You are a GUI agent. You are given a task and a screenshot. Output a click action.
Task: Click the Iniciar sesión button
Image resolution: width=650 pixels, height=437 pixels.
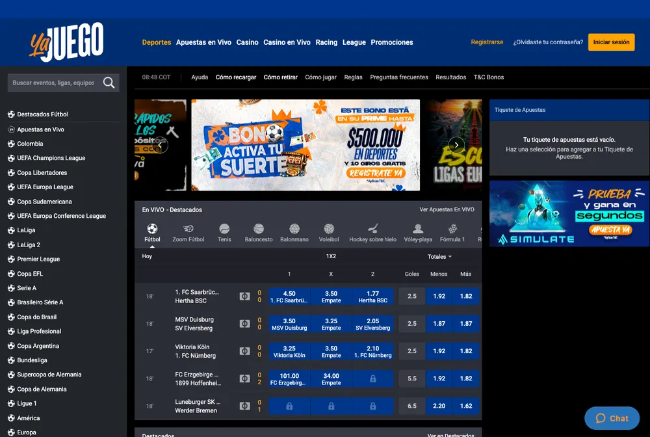click(611, 42)
